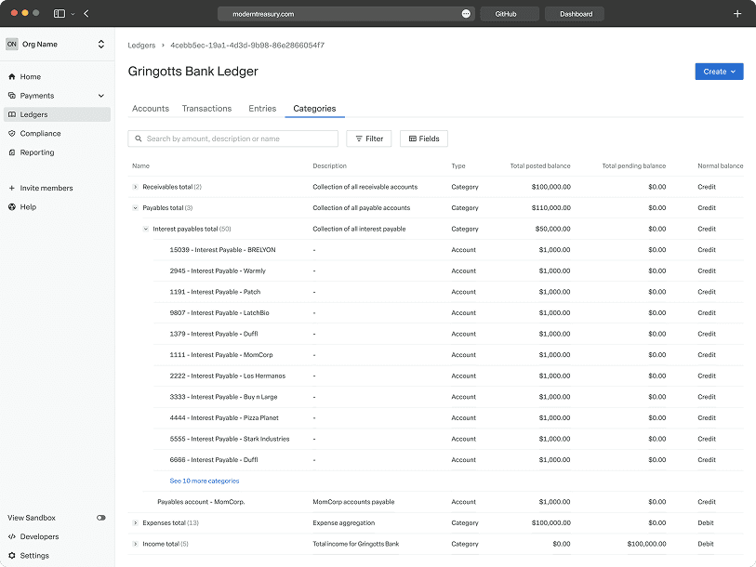The height and width of the screenshot is (567, 756).
Task: Click the ON organization avatar
Action: coord(12,44)
